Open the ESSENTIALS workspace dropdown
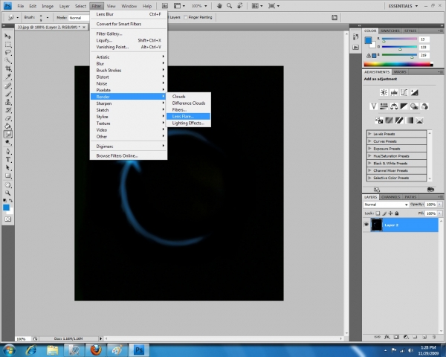Viewport: 446px width, 357px height. click(x=403, y=6)
